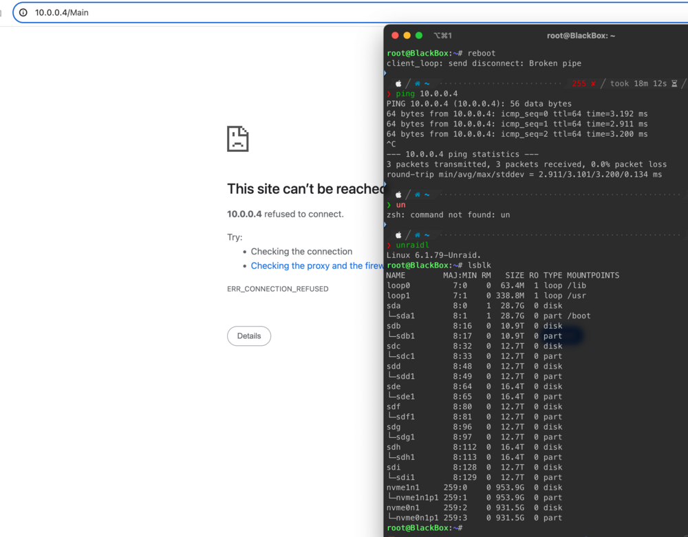The height and width of the screenshot is (537, 688).
Task: Click sda1 partition mounted at /boot
Action: [488, 316]
